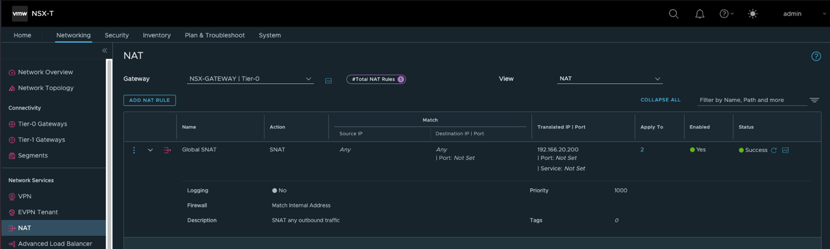Click the Global SNAT rule name

(199, 150)
